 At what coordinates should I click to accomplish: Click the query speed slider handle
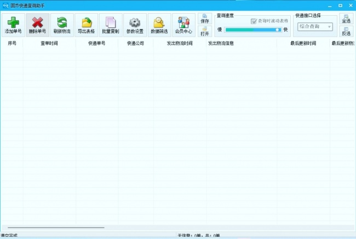click(x=277, y=30)
